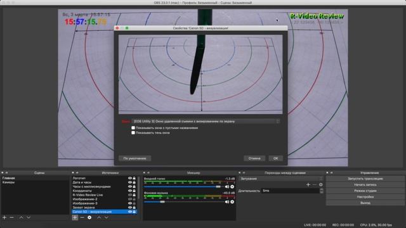
Task: Add a new source with plus icon
Action: tap(75, 217)
